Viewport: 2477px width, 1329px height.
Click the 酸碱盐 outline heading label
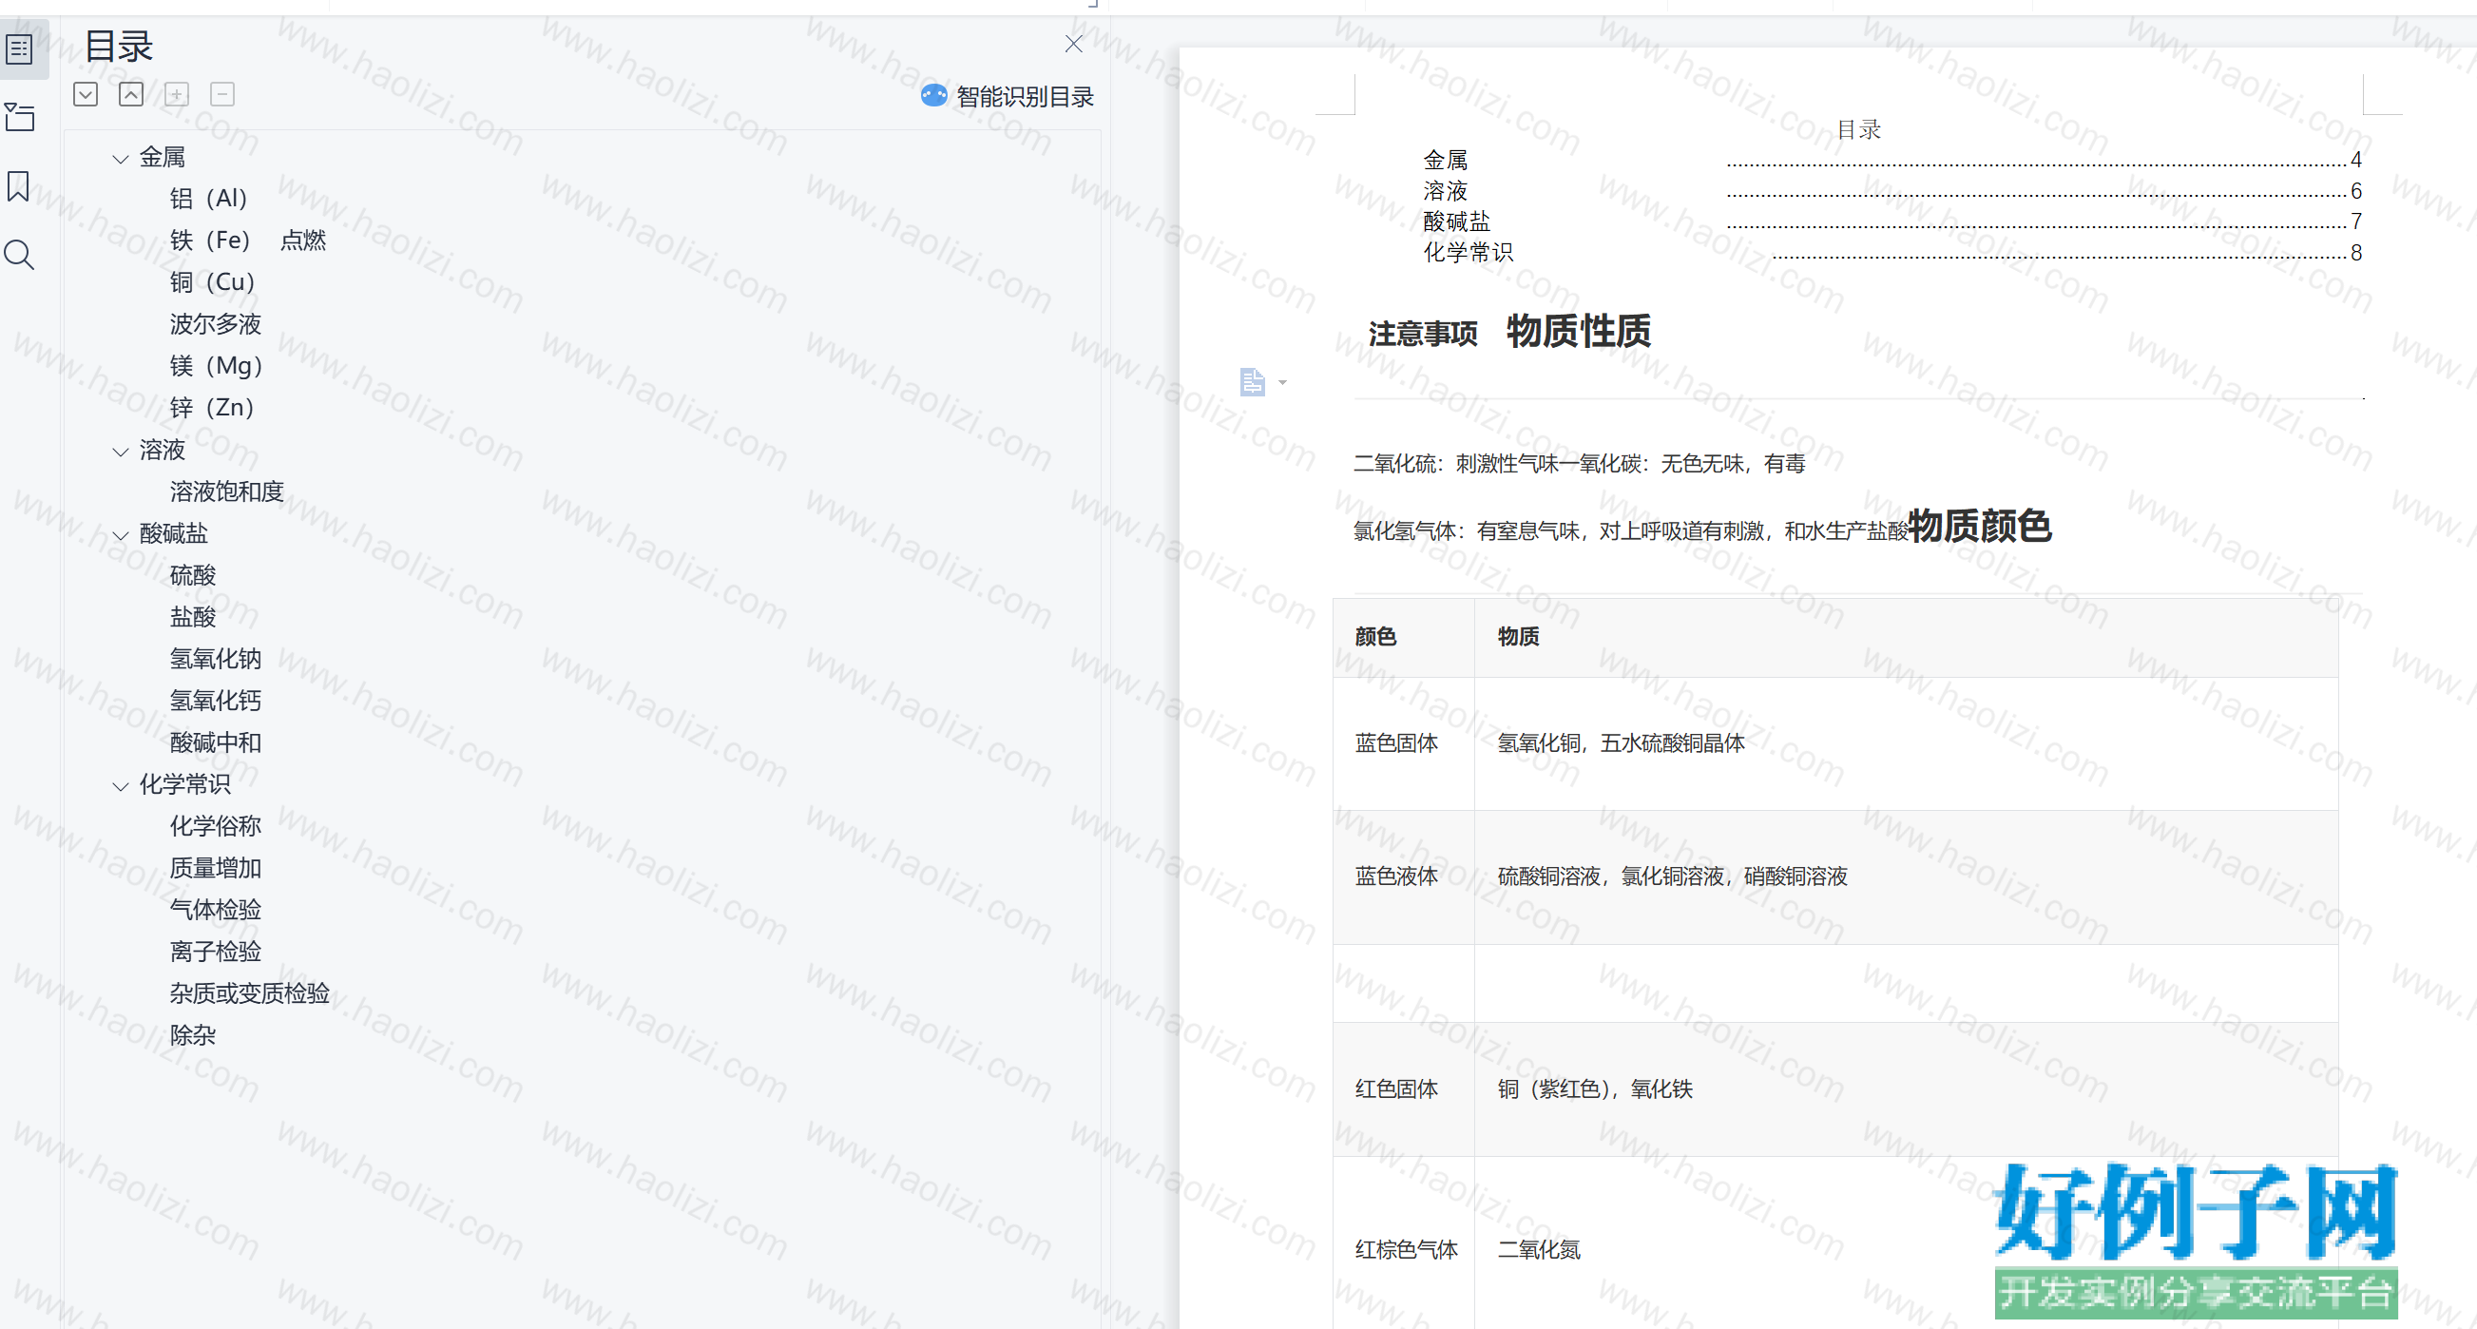click(173, 533)
